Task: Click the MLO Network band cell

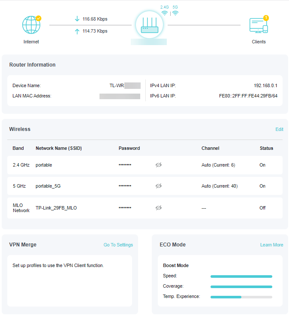Action: [21, 208]
